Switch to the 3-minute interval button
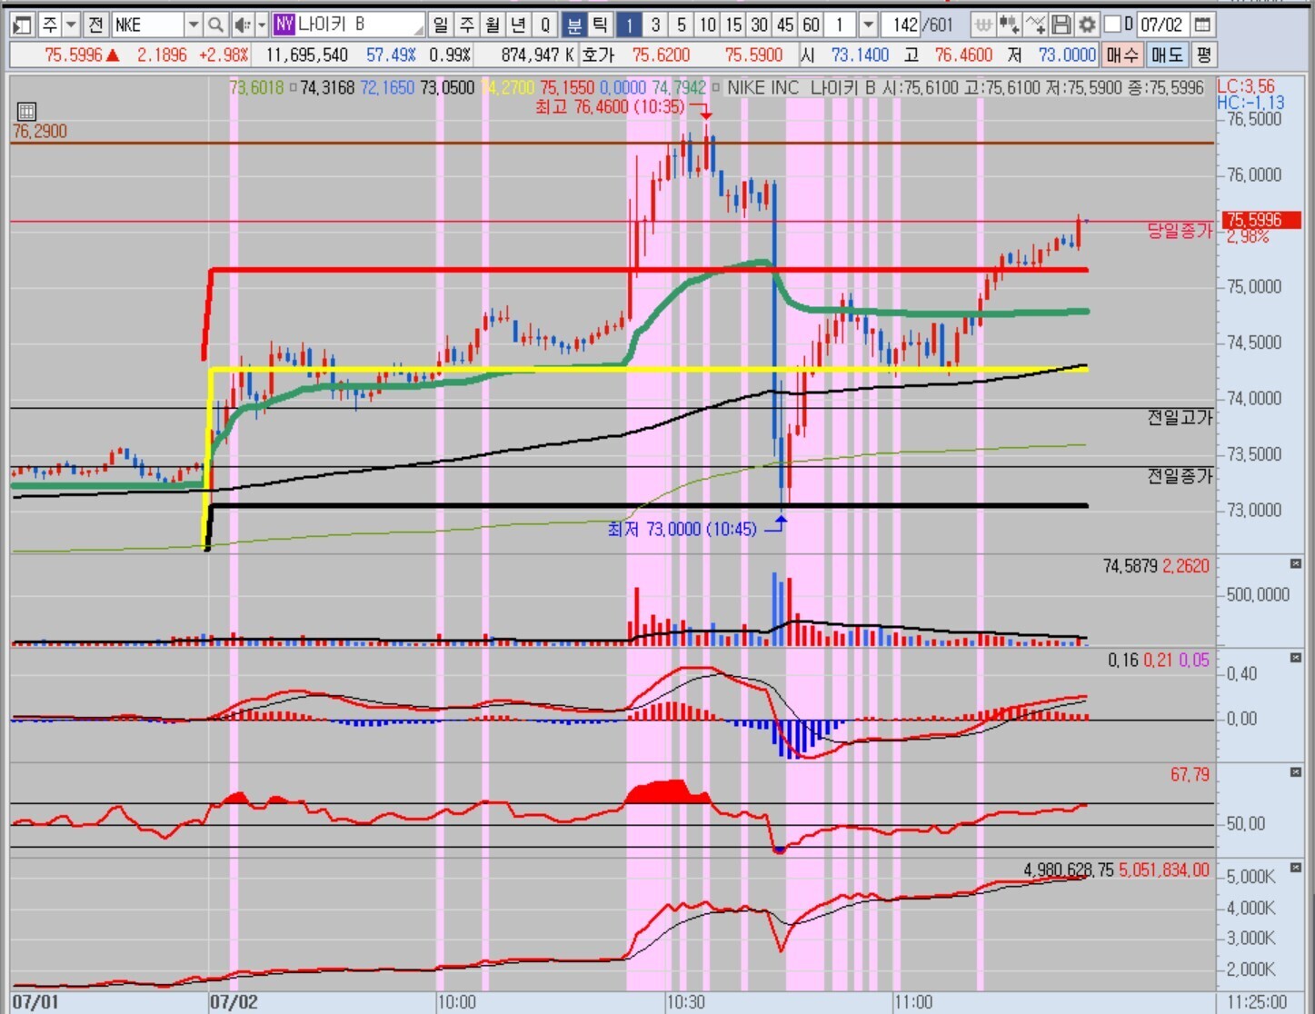 tap(655, 25)
